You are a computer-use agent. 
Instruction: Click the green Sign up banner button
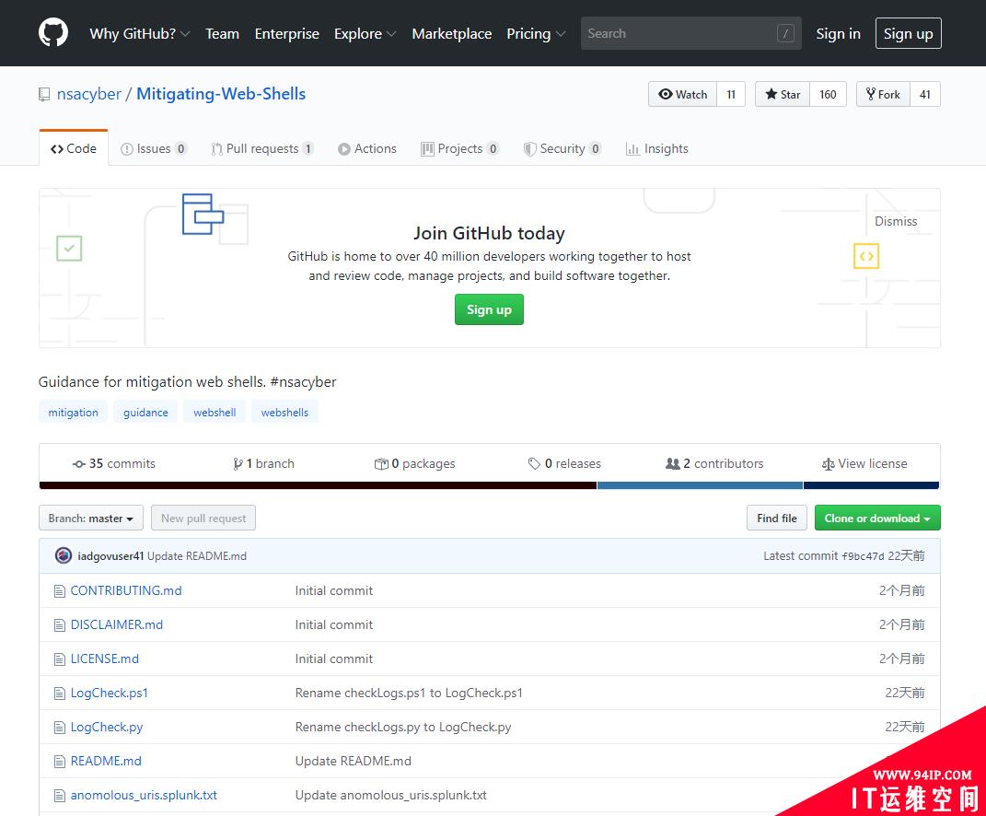[x=489, y=309]
